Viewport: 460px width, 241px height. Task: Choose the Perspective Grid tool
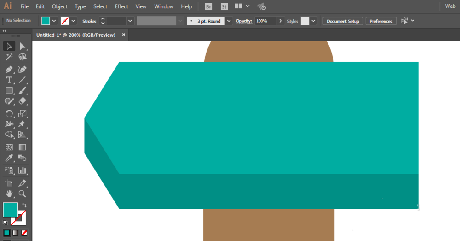(x=22, y=135)
